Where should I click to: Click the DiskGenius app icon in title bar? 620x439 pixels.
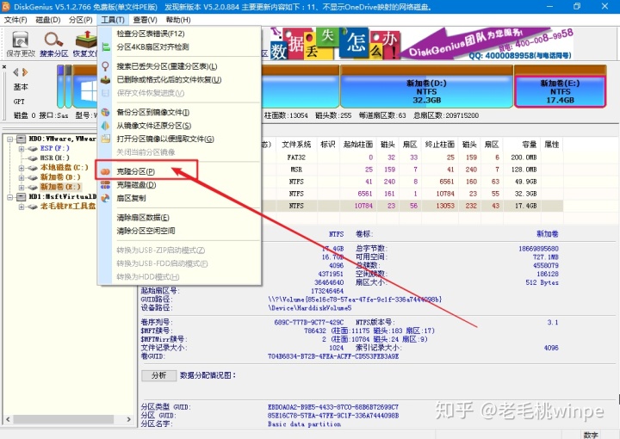(6, 6)
